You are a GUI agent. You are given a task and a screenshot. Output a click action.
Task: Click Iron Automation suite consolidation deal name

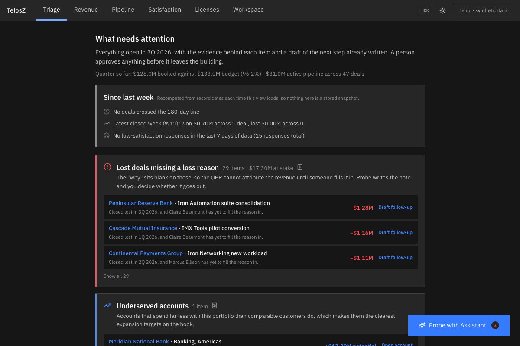click(x=224, y=203)
